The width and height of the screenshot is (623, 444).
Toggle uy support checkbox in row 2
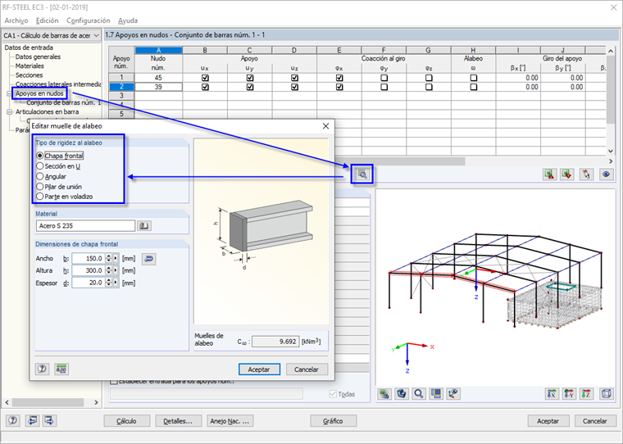(x=250, y=87)
